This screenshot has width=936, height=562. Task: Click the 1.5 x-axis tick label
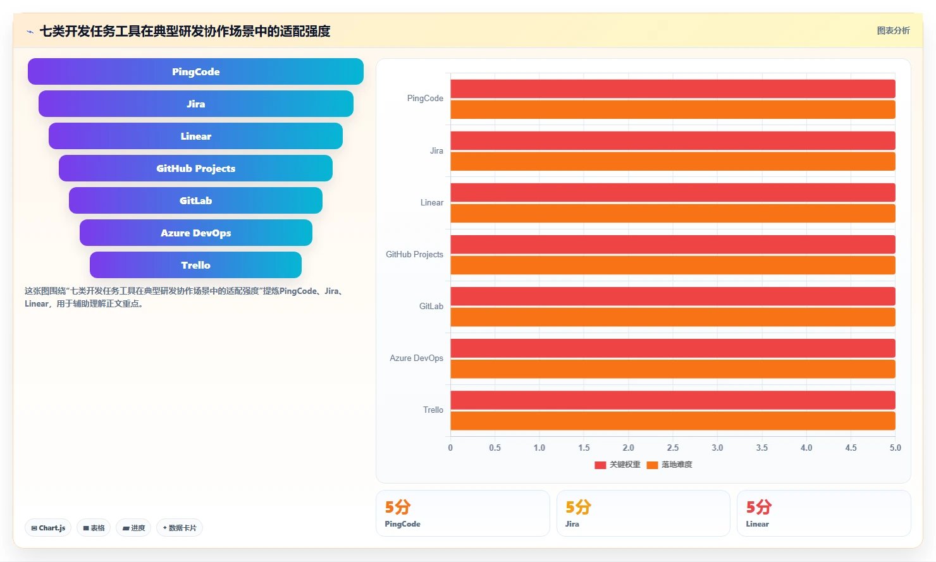tap(584, 448)
